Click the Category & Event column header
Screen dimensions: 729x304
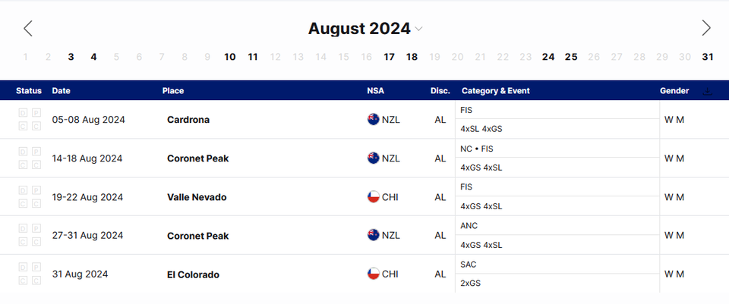[x=495, y=91]
